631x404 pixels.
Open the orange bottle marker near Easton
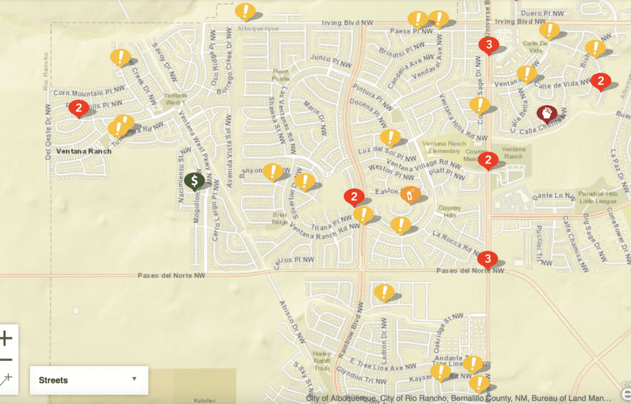tap(410, 195)
